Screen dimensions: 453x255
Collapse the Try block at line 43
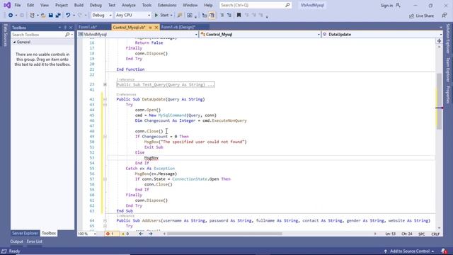point(105,105)
